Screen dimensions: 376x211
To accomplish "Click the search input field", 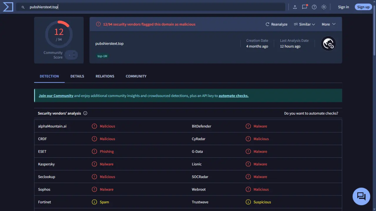I will click(151, 7).
